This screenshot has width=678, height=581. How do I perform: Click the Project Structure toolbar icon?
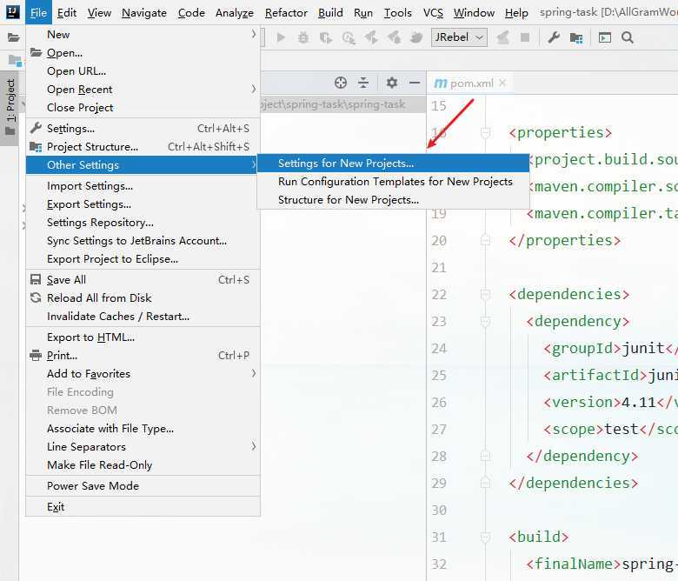tap(576, 37)
